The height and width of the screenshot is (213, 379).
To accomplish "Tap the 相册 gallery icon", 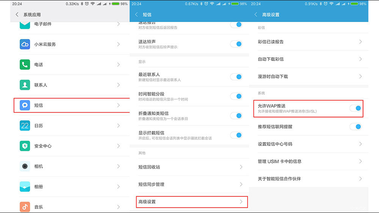I will (25, 186).
